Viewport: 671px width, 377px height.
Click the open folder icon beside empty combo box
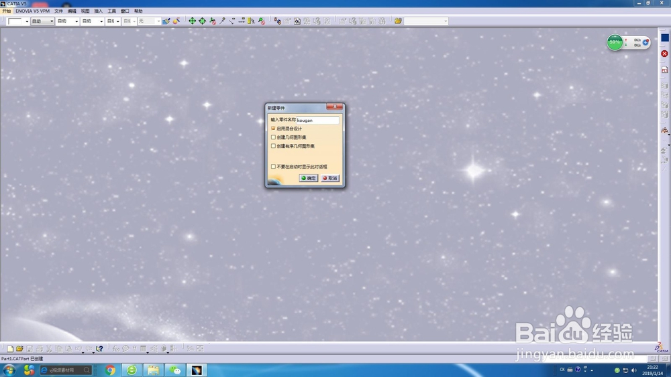(398, 21)
